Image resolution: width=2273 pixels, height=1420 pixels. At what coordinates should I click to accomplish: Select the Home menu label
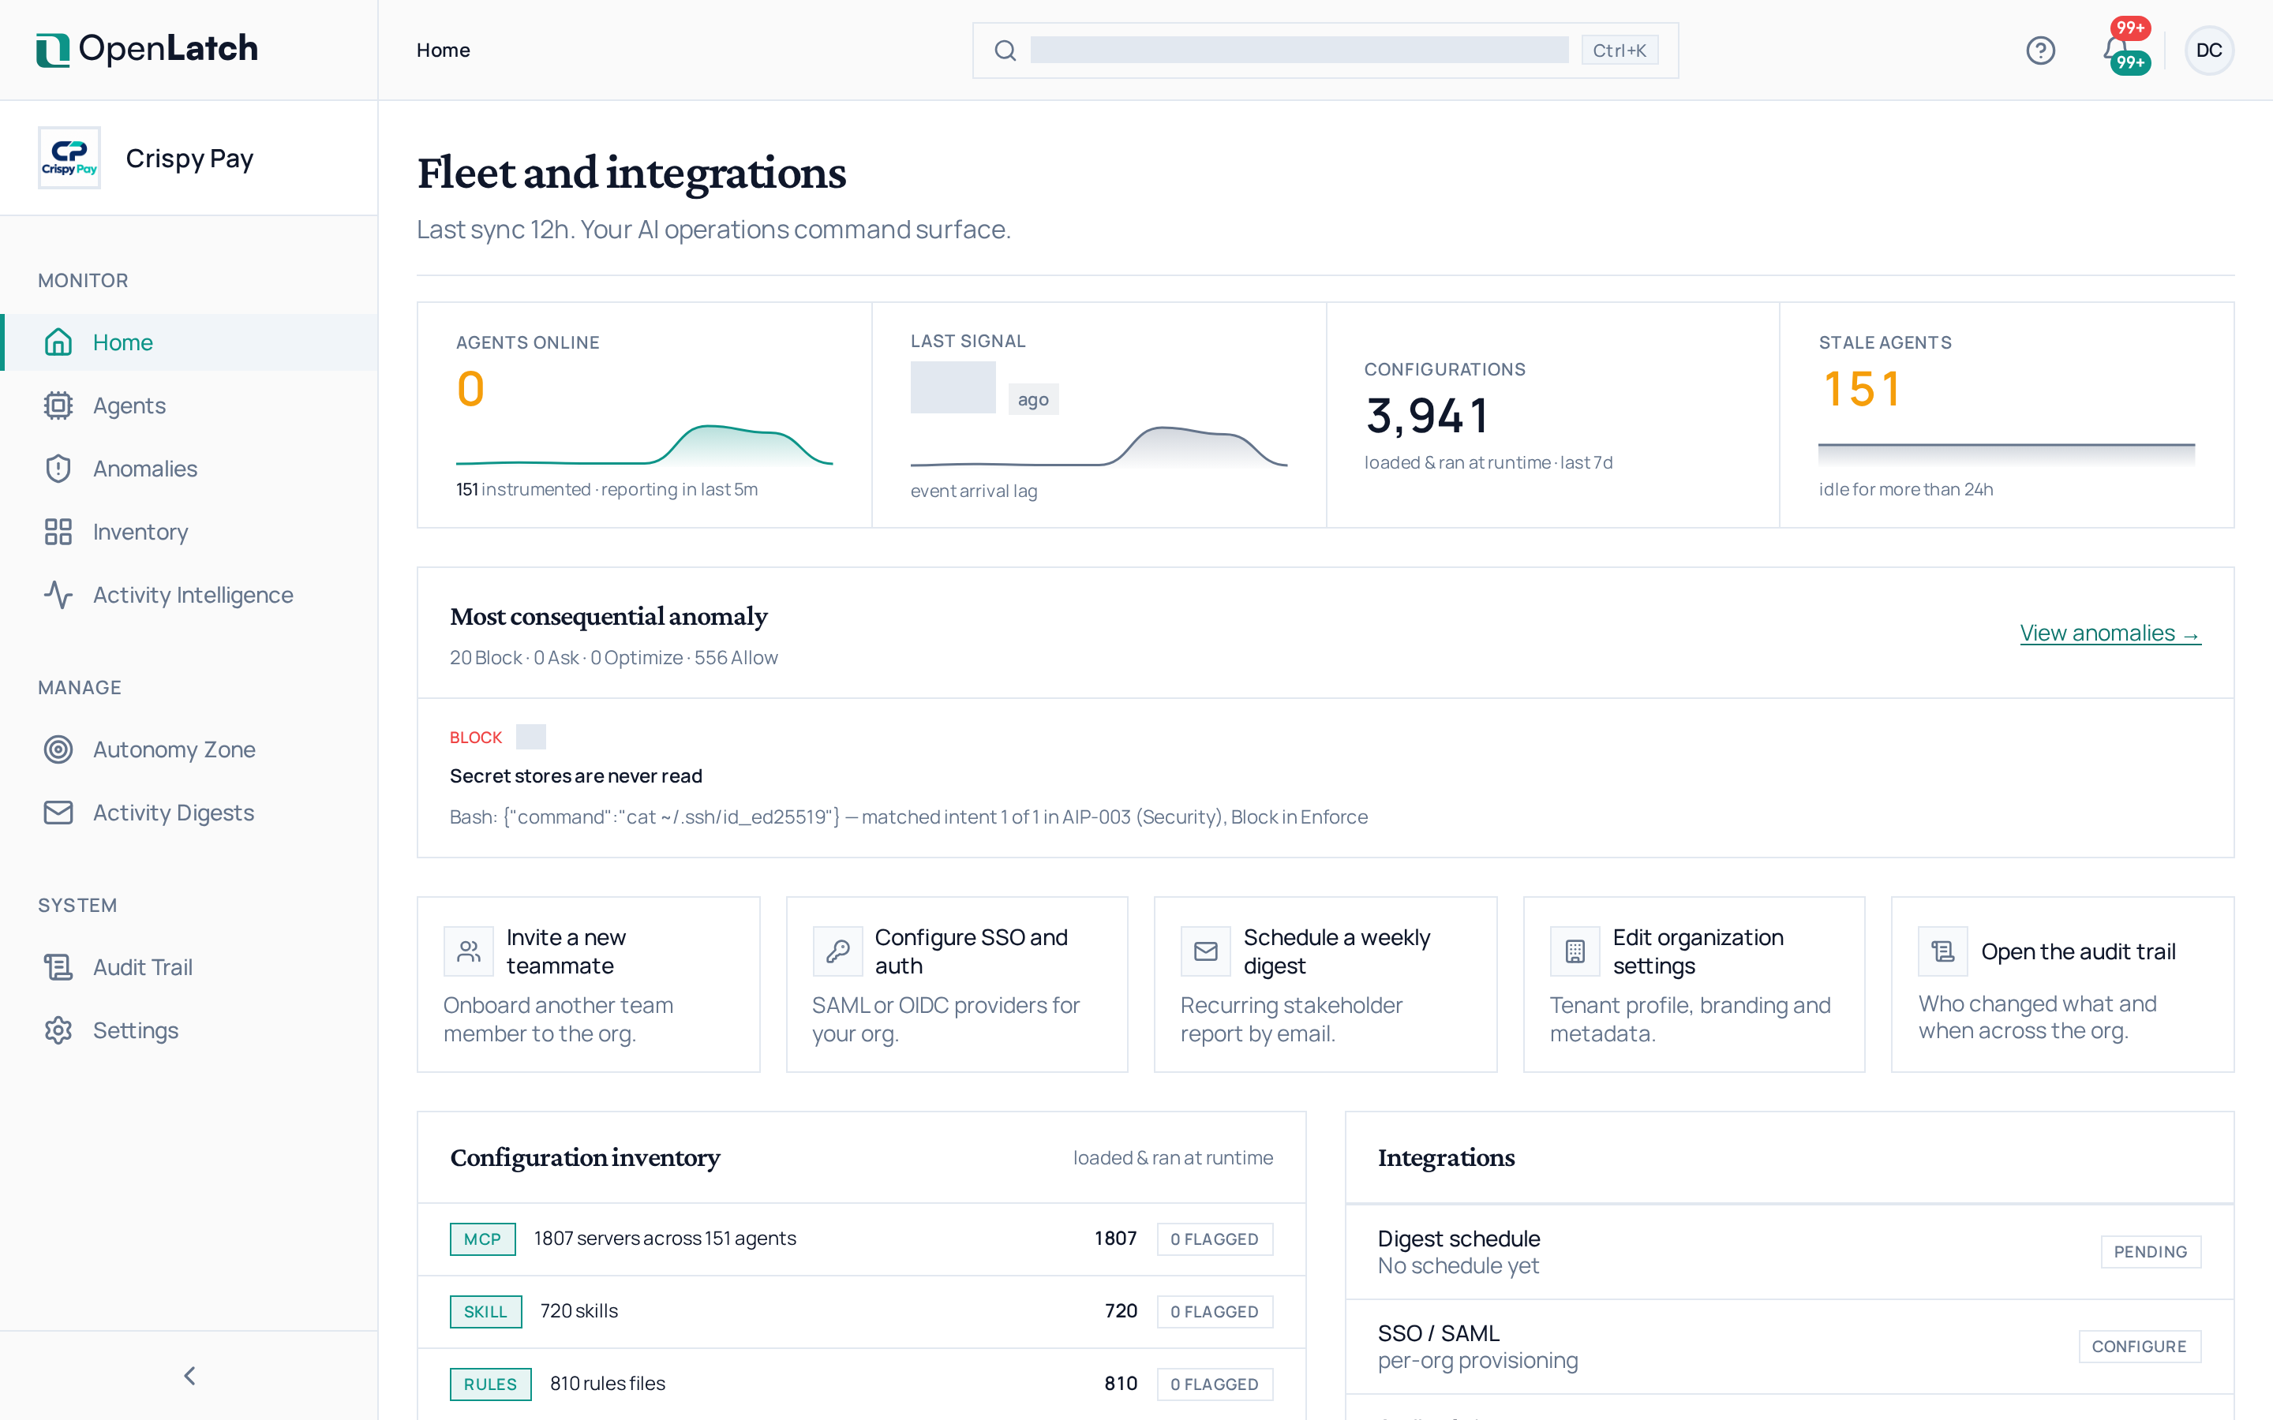[x=122, y=342]
